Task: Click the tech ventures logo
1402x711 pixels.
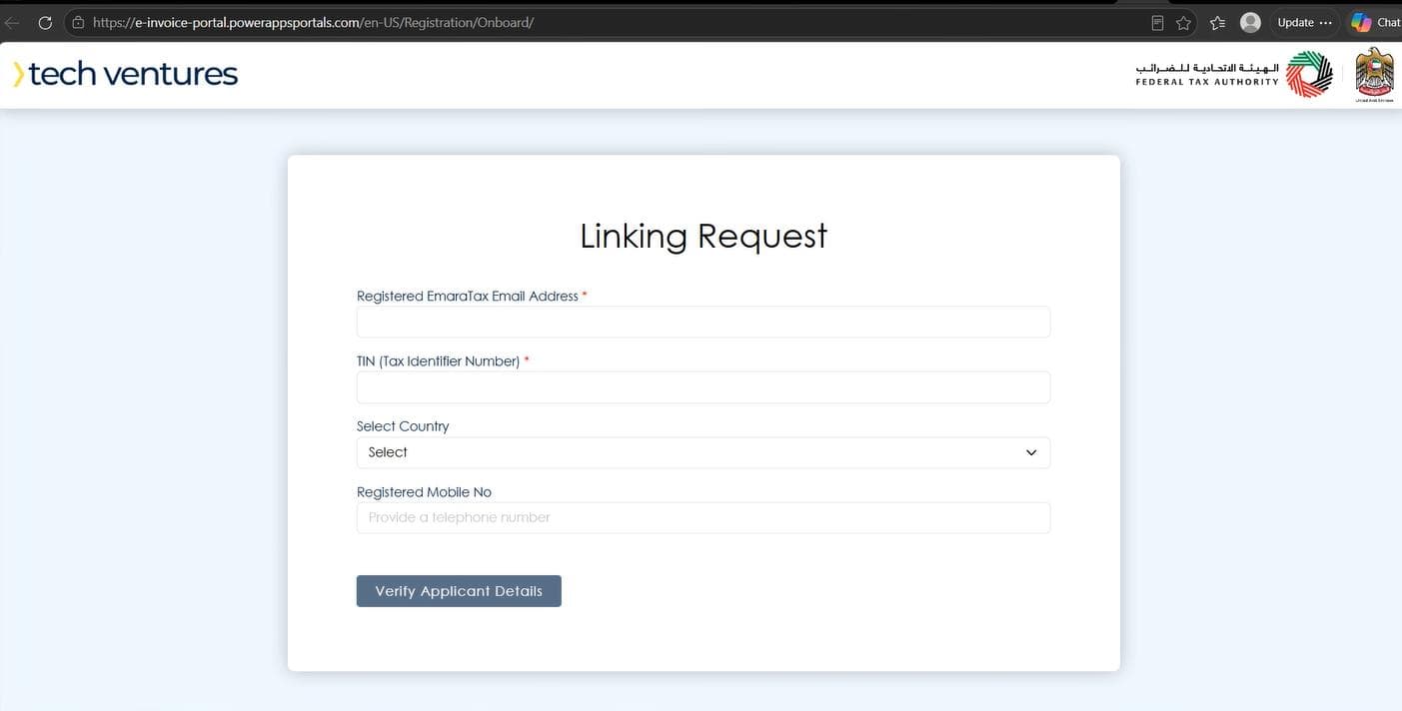Action: pos(125,74)
